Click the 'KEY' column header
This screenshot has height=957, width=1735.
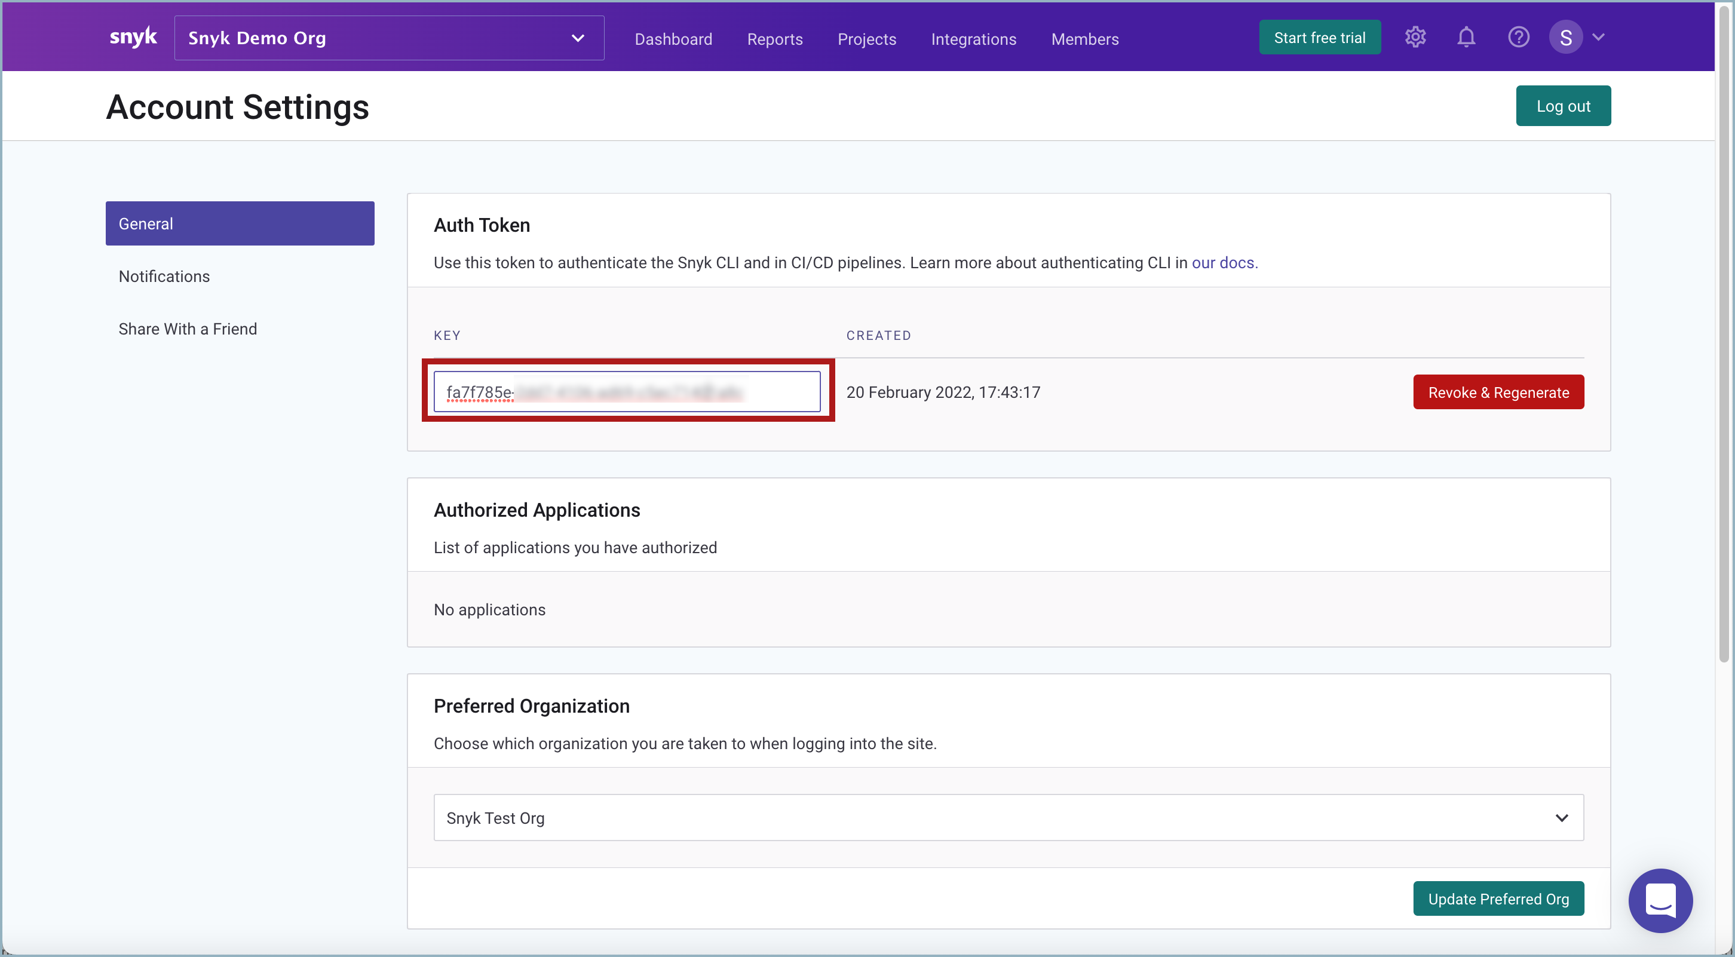tap(447, 335)
